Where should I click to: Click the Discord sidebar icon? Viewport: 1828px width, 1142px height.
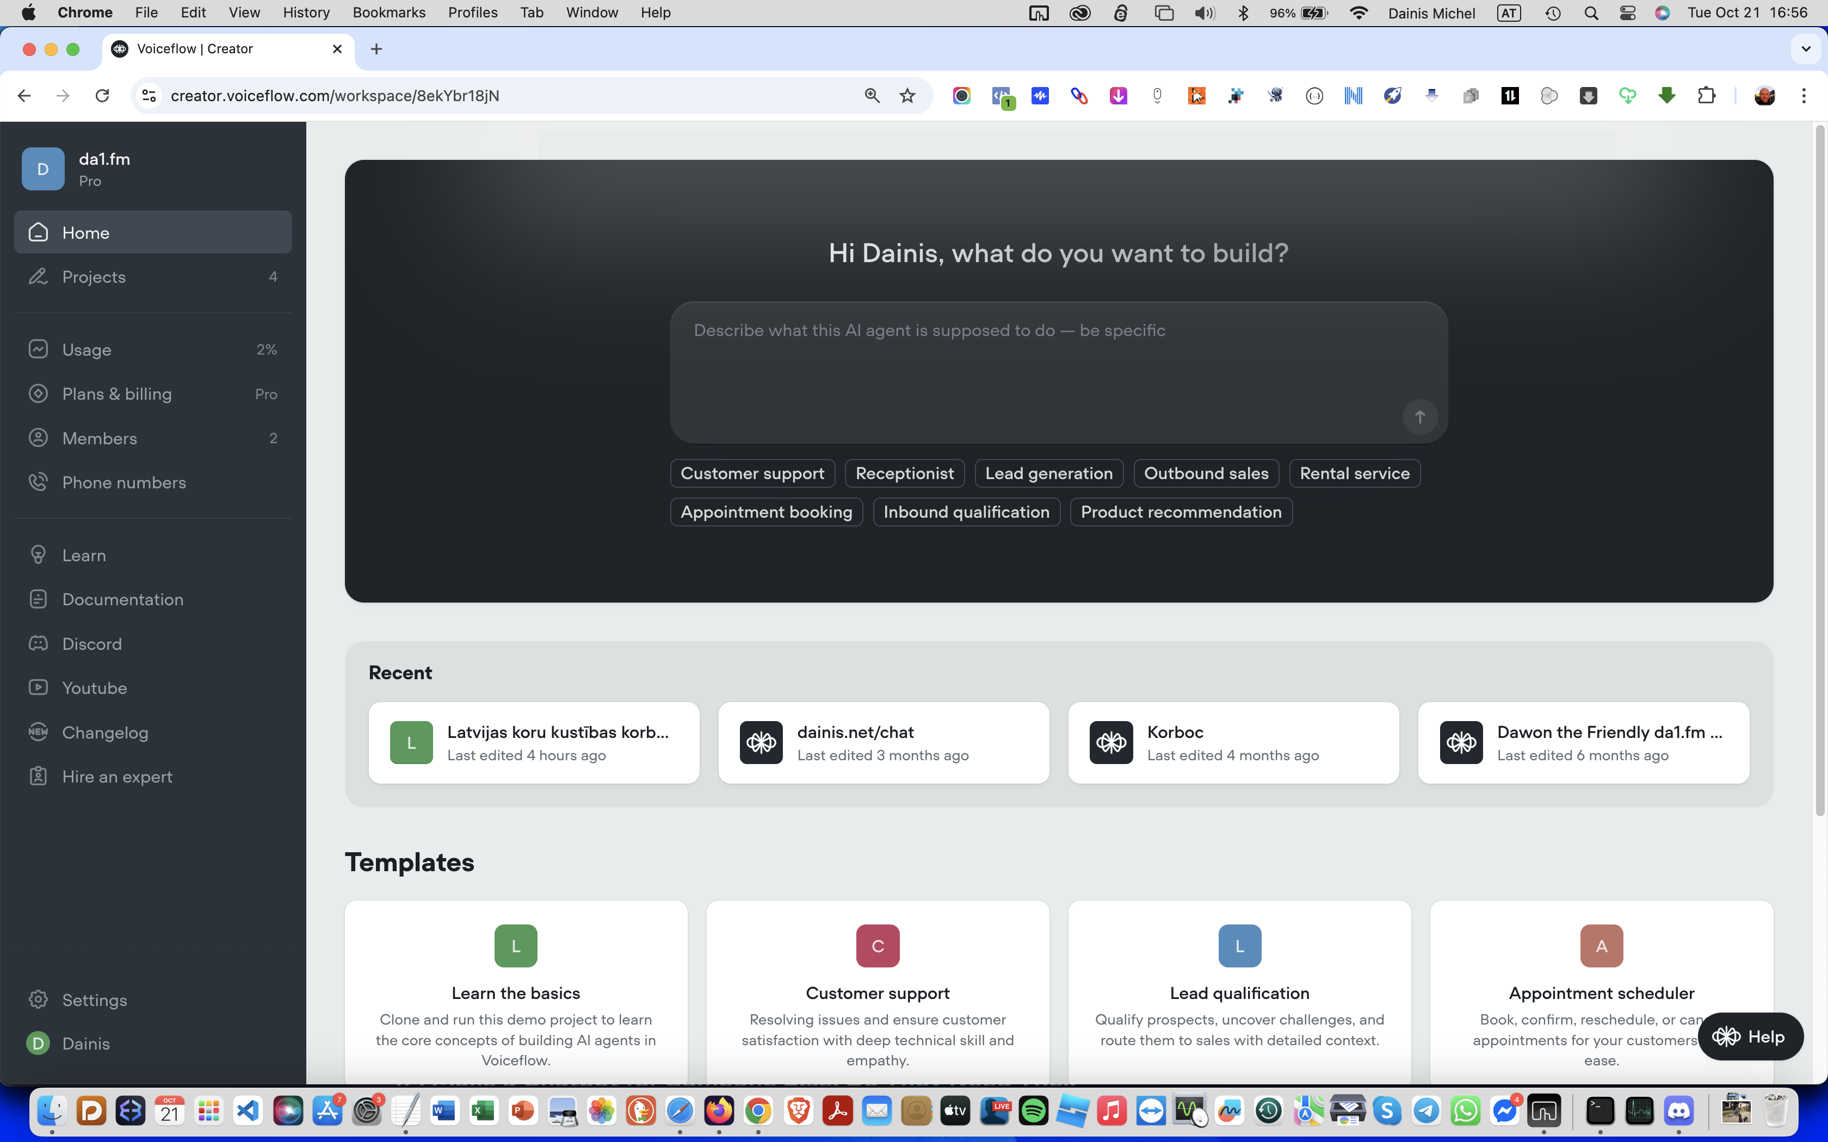coord(38,643)
